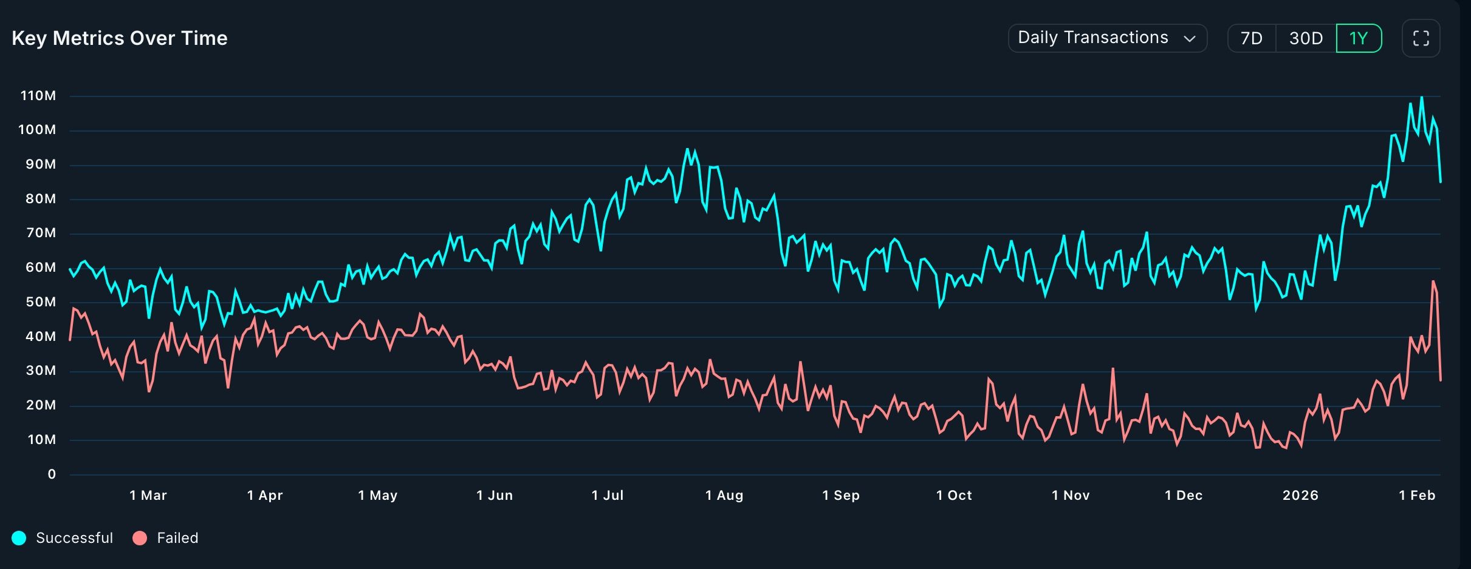Switch to the 30D time range

click(1305, 38)
